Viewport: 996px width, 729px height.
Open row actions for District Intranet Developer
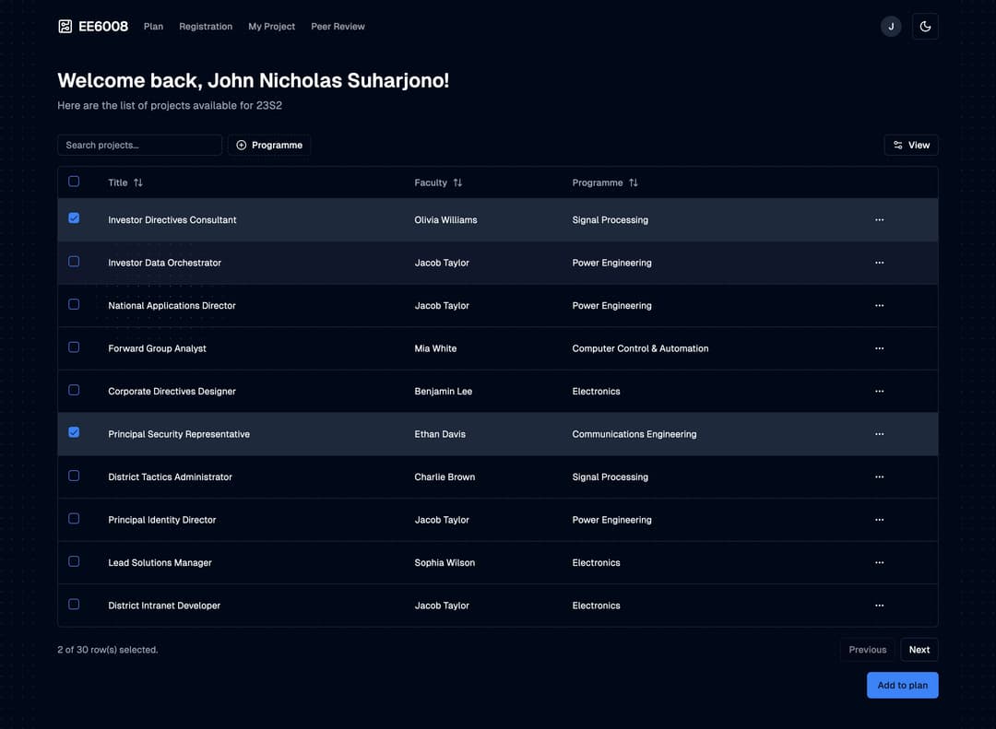[879, 606]
